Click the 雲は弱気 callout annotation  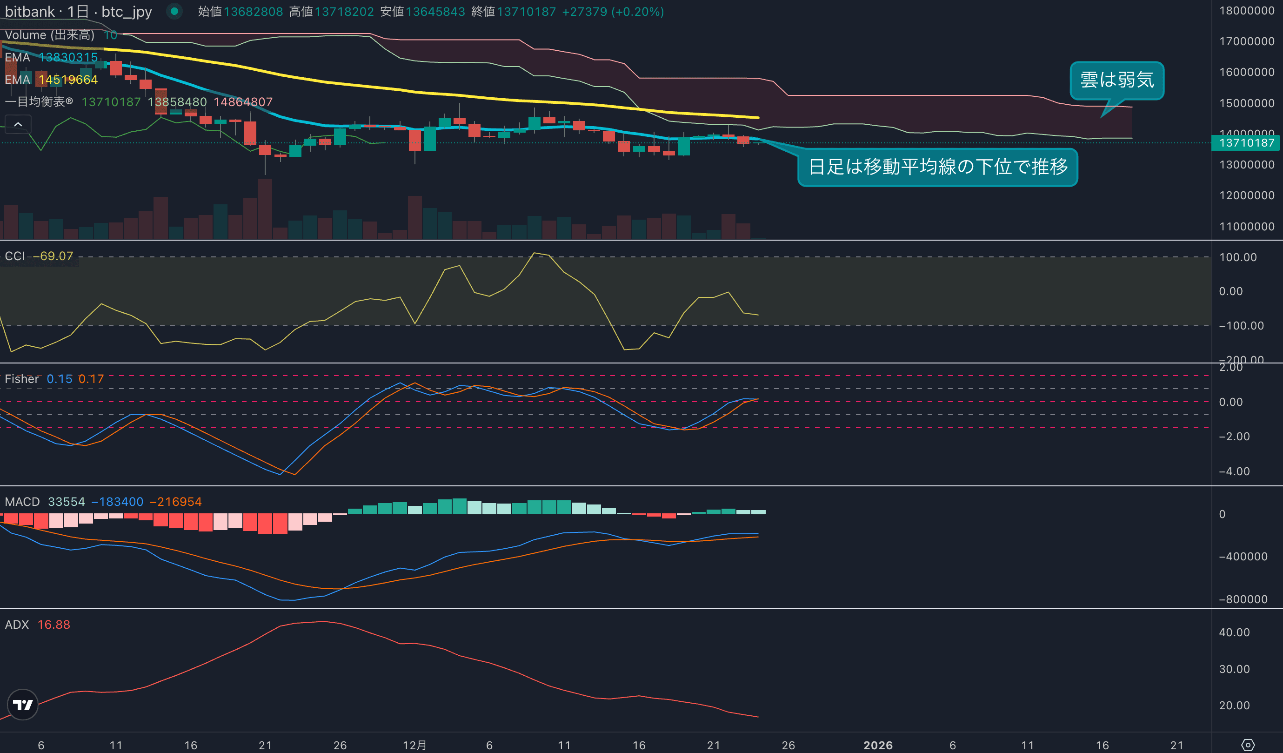[x=1116, y=81]
